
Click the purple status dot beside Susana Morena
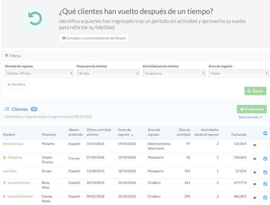(x=4, y=182)
